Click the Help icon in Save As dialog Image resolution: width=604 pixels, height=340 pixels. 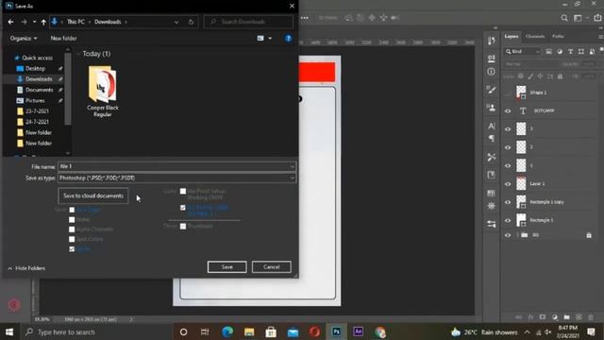[288, 38]
